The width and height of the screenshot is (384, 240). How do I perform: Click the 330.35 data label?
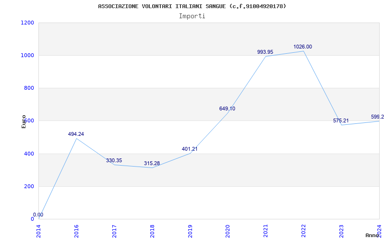click(114, 161)
